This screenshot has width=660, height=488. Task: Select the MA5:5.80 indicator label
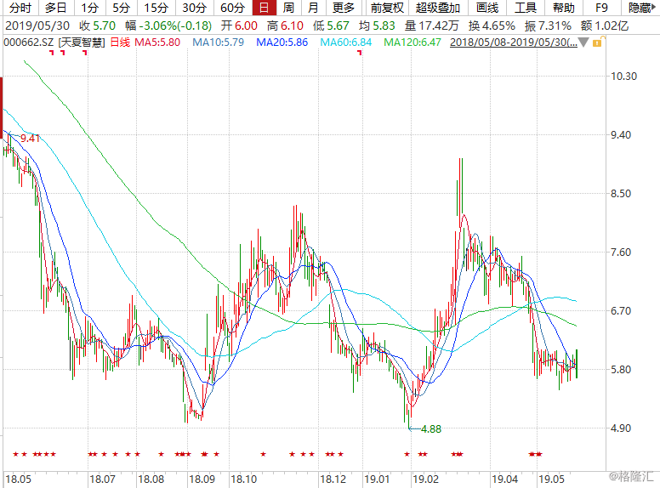[157, 43]
